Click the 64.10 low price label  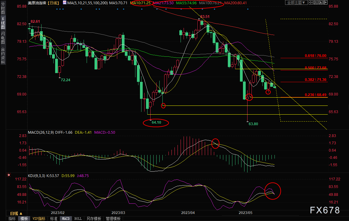click(x=156, y=122)
